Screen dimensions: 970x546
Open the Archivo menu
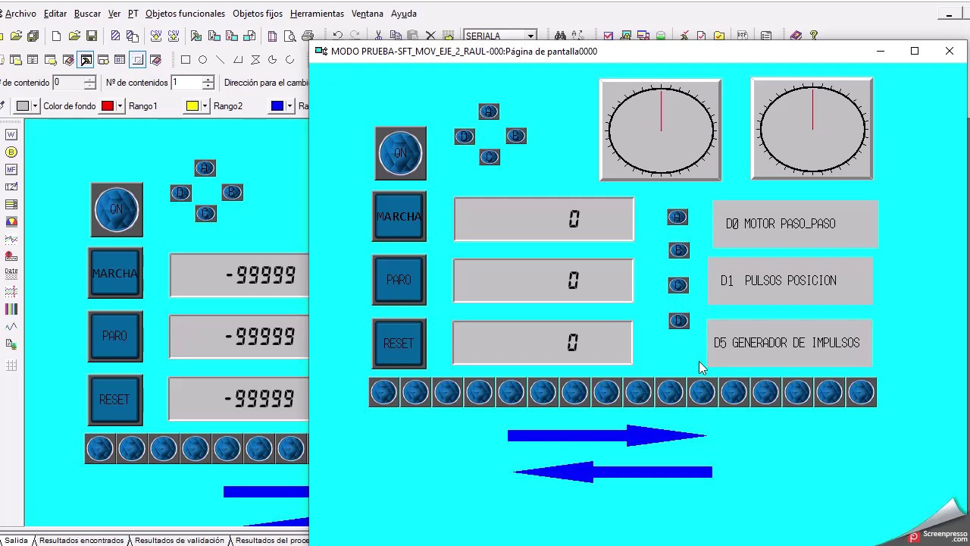[20, 14]
